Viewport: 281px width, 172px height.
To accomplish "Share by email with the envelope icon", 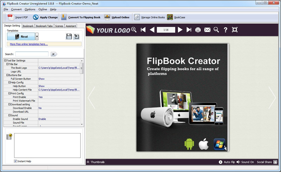I will coord(207,30).
